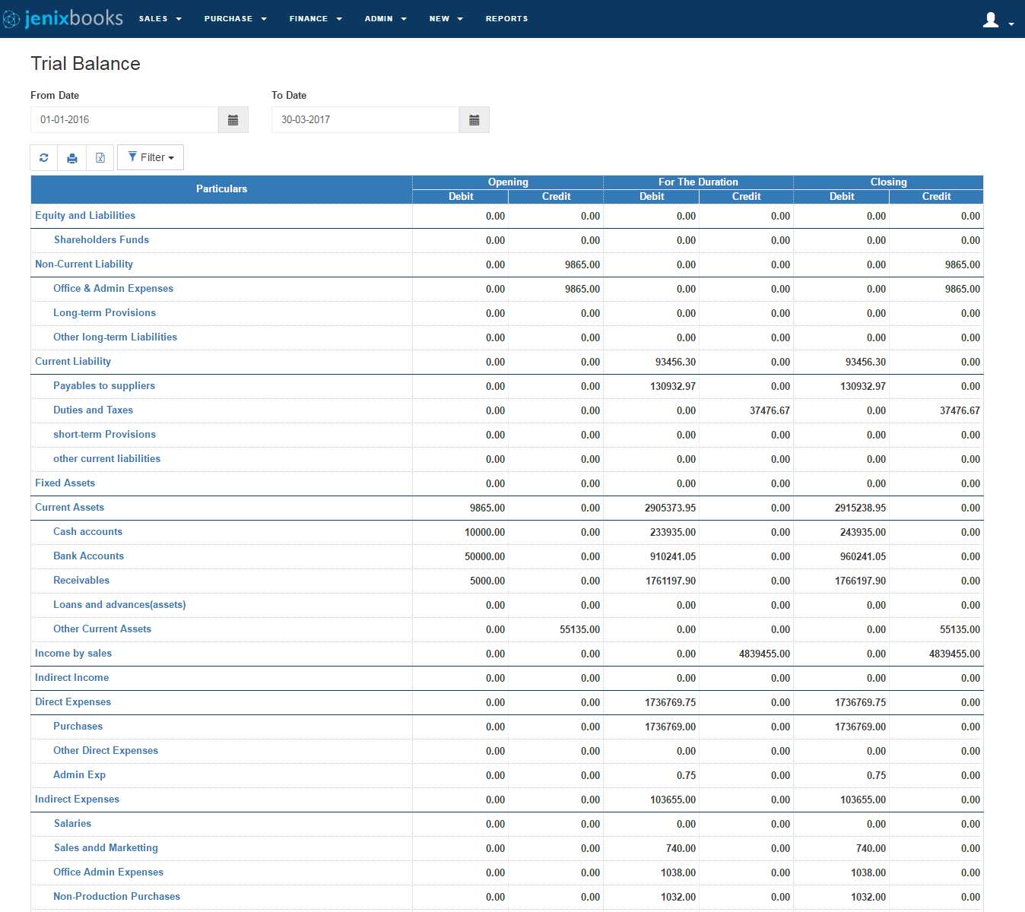
Task: Open Duties and Taxes link
Action: [x=93, y=410]
